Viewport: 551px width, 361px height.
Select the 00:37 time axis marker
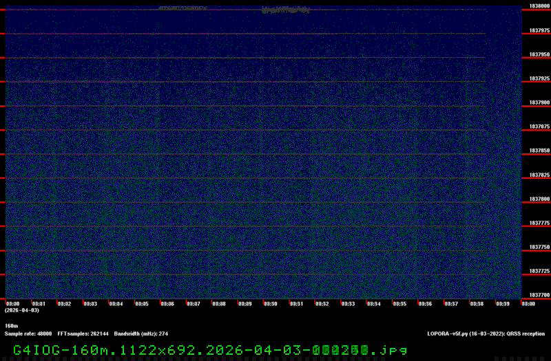click(x=451, y=303)
